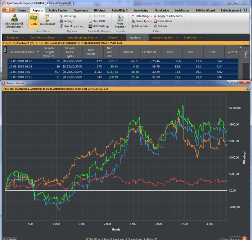This screenshot has width=252, height=240.
Task: Open HUD Settings
Action: point(99,26)
